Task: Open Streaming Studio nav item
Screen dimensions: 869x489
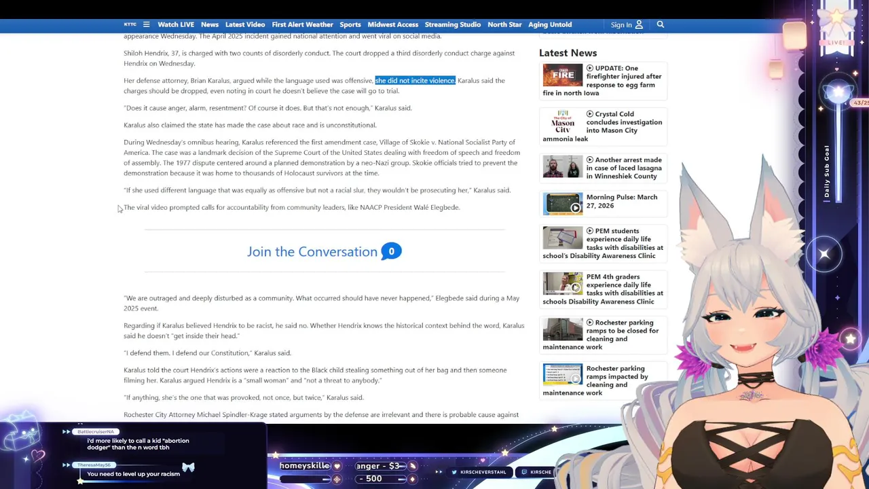Action: 453,24
